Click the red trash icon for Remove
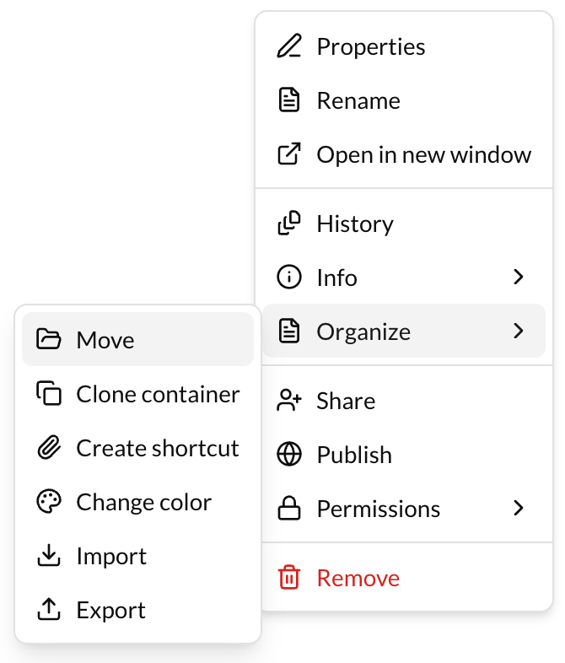 289,577
